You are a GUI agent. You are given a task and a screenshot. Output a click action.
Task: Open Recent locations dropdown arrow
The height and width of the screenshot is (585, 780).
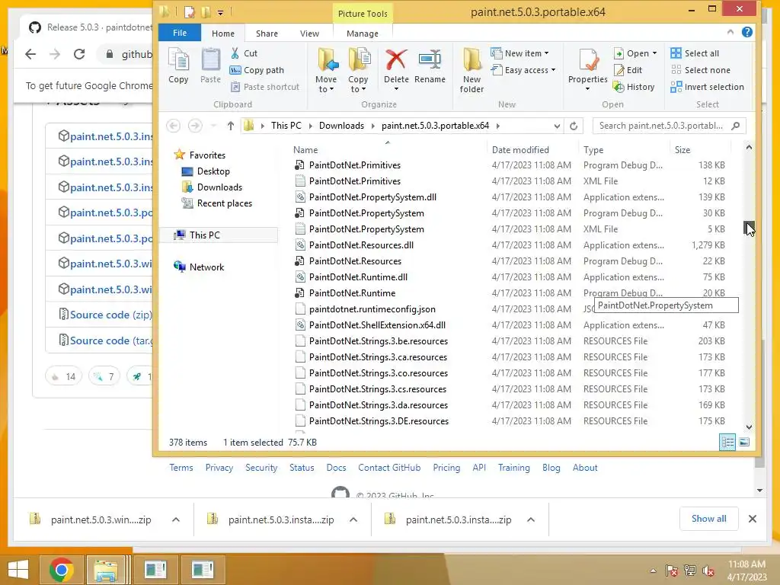tap(213, 126)
